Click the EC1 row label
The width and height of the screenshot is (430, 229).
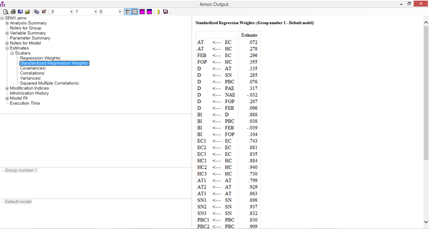[x=202, y=141]
